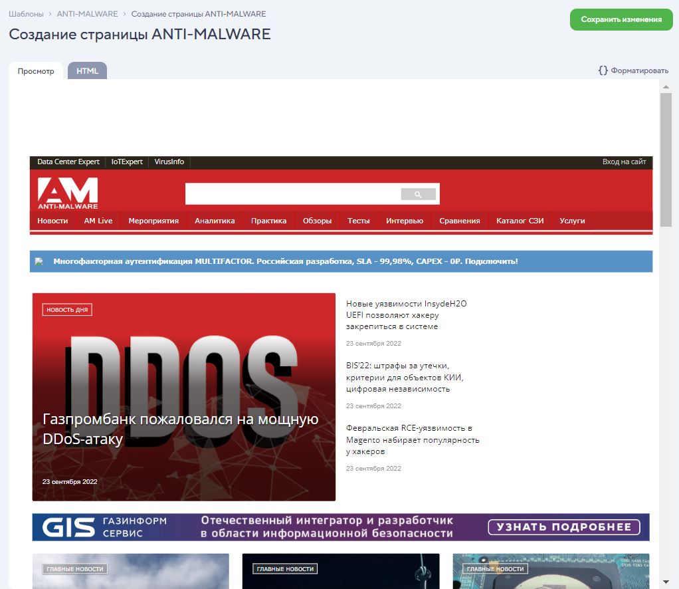
Task: Open ANTI-MALWARE breadcrumb link
Action: coord(87,14)
